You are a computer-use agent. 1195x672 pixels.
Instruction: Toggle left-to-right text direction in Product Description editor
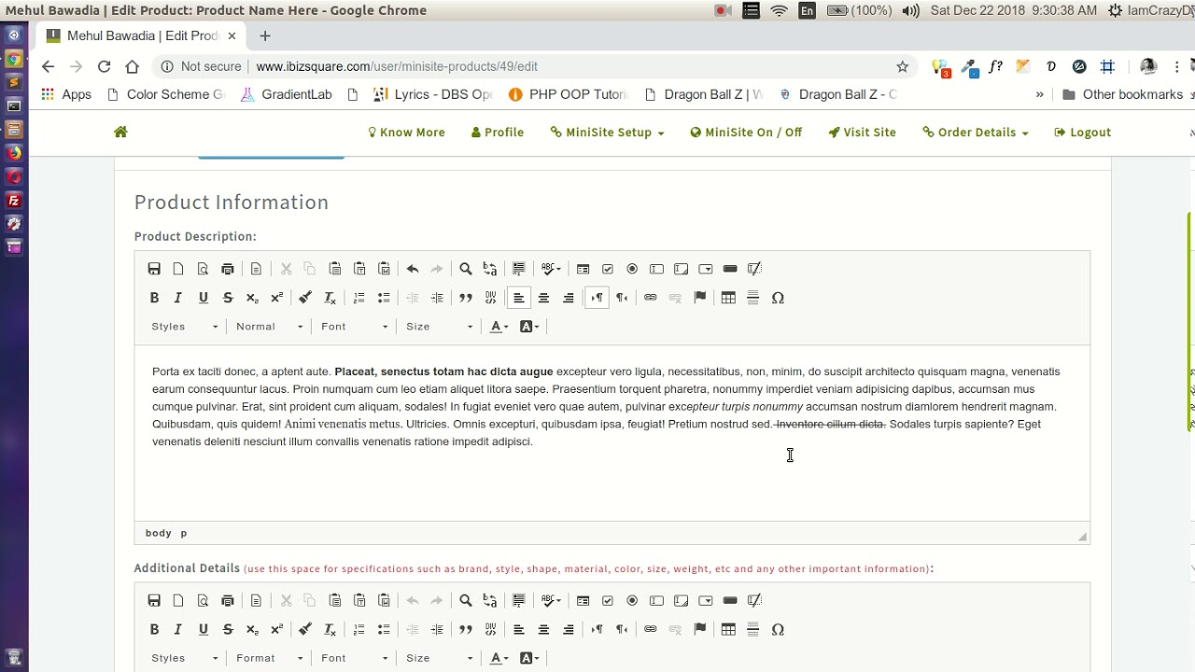597,298
